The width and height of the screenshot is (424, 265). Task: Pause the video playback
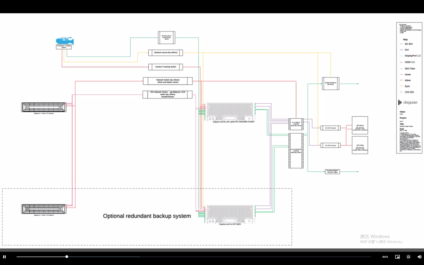pos(4,257)
